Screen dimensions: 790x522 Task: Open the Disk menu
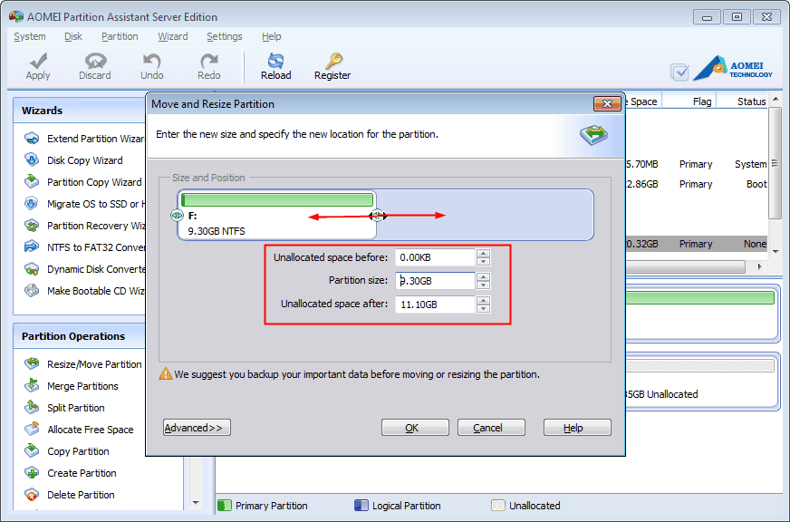tap(73, 36)
